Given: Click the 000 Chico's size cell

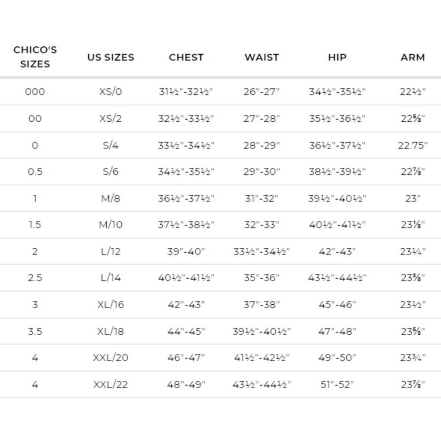Looking at the screenshot, I should pyautogui.click(x=35, y=92).
